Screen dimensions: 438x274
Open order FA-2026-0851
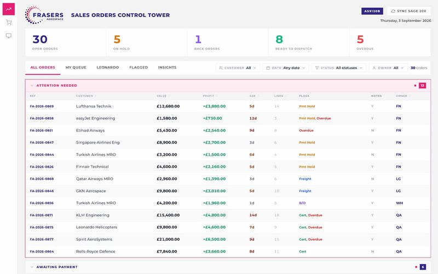(x=42, y=130)
